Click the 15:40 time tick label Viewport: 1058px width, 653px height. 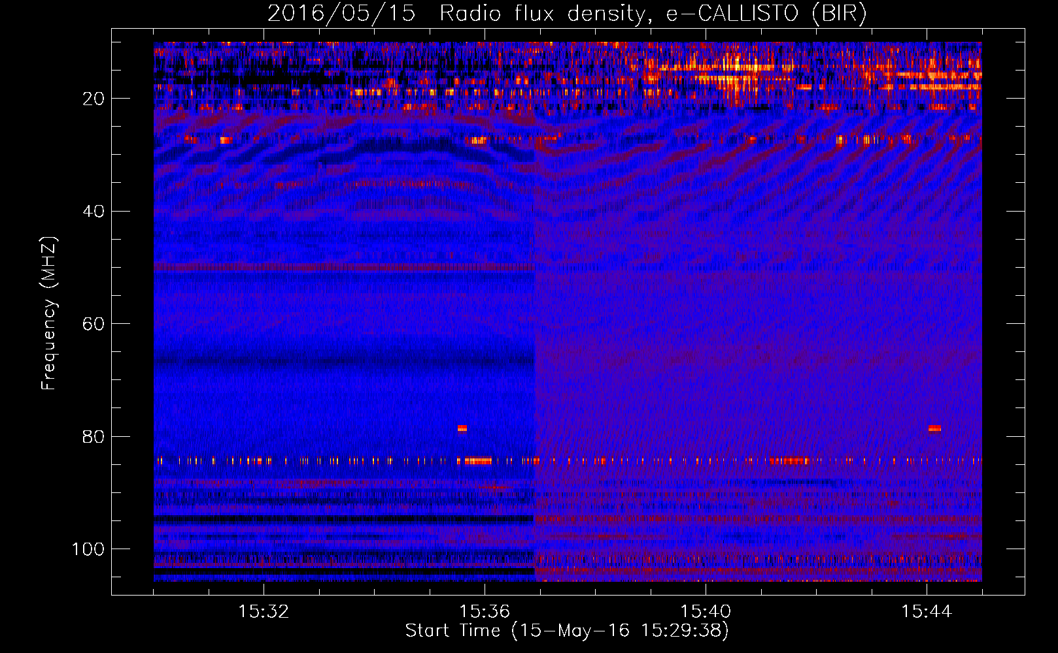point(706,611)
